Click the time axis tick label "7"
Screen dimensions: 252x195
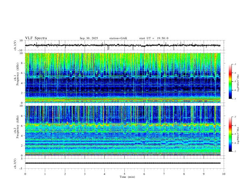(164, 174)
